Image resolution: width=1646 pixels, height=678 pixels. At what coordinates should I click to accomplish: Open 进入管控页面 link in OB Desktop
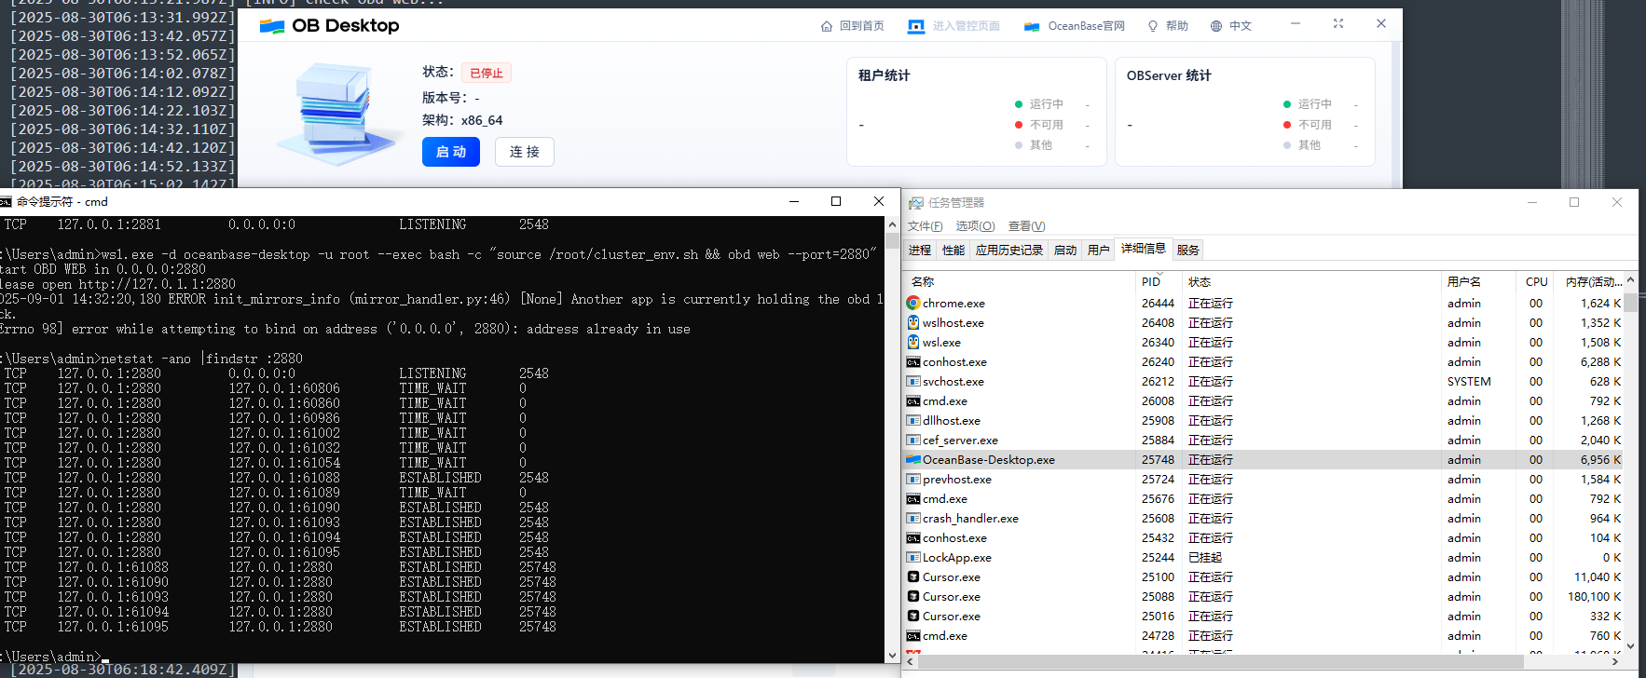point(966,26)
